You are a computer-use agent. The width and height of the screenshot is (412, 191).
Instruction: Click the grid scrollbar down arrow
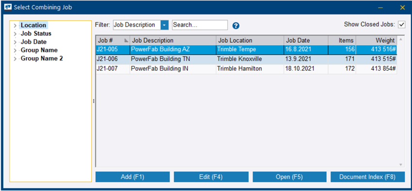[x=401, y=165]
